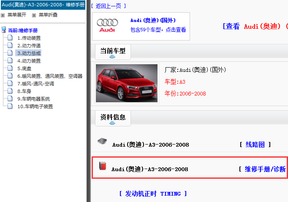Image resolution: width=288 pixels, height=202 pixels.
Task: Open 6.暖风装置、通风装置、空调器 section
Action: [50, 76]
